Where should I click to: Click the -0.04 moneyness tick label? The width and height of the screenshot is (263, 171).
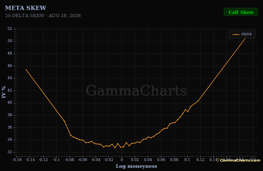pos(96,160)
